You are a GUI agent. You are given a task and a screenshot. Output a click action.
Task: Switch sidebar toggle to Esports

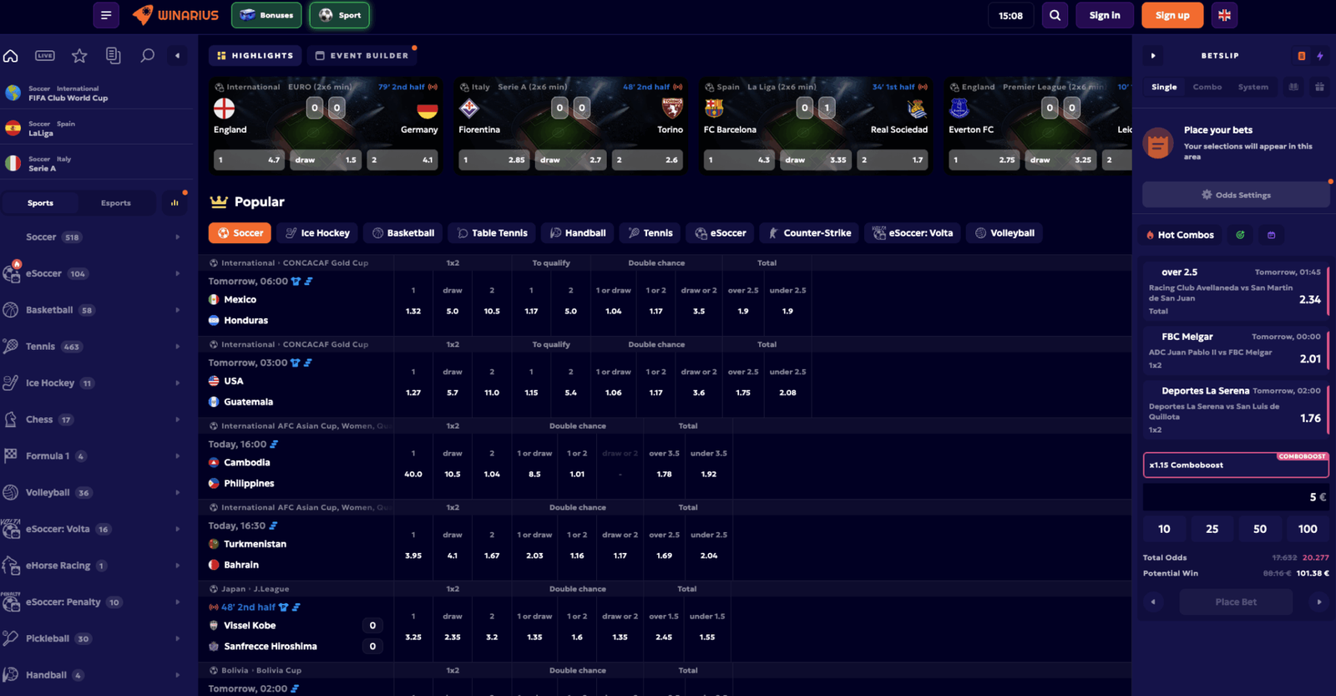click(x=116, y=203)
